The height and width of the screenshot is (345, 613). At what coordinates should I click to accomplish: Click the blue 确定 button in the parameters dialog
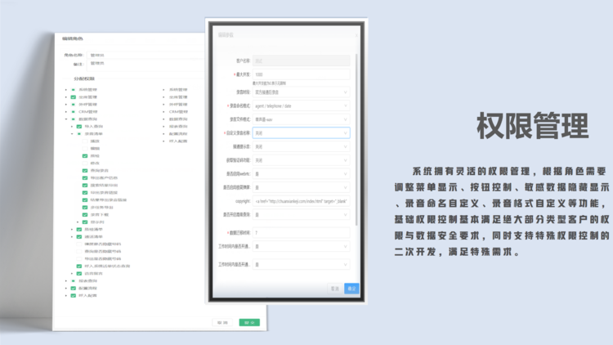point(351,289)
